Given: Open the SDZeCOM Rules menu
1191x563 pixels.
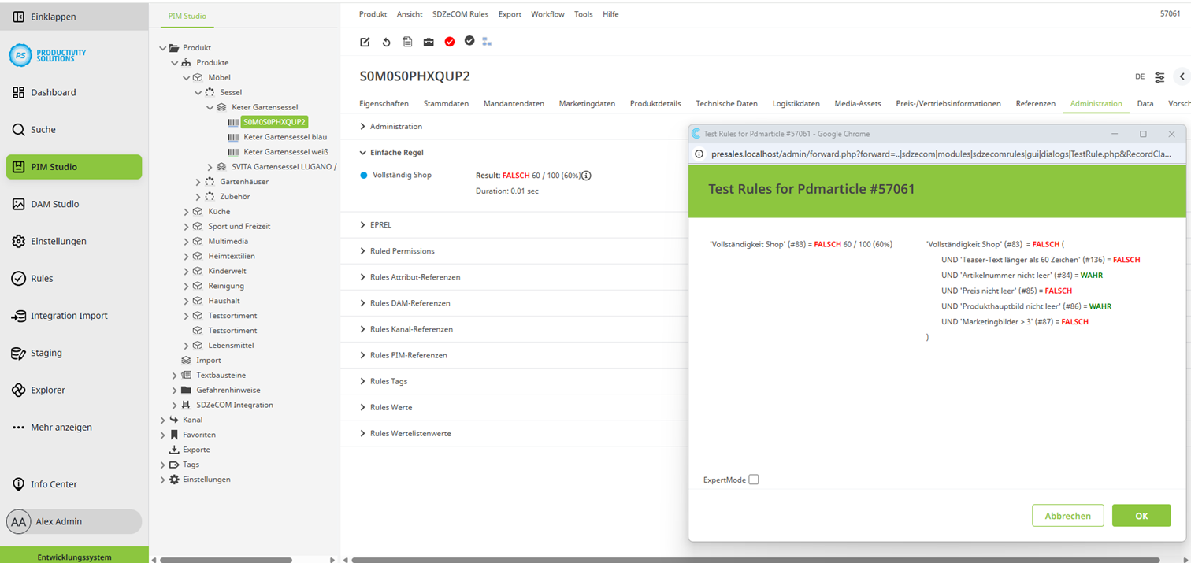Looking at the screenshot, I should (460, 14).
